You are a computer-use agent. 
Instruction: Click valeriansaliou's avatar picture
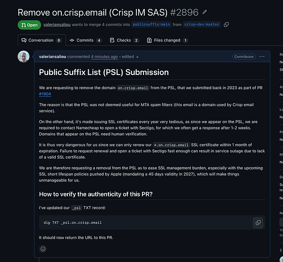[x=24, y=57]
